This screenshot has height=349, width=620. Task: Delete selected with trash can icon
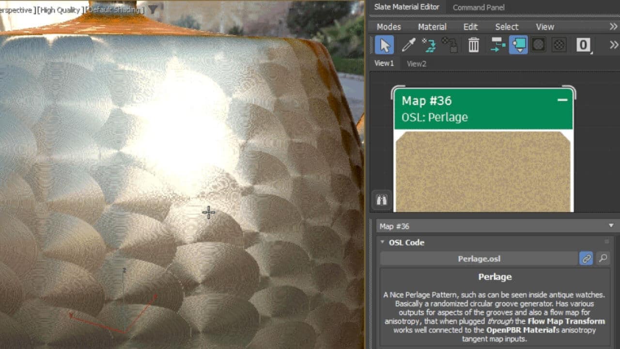pyautogui.click(x=473, y=45)
